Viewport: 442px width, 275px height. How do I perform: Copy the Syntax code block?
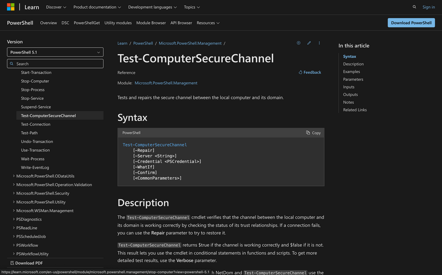(313, 132)
